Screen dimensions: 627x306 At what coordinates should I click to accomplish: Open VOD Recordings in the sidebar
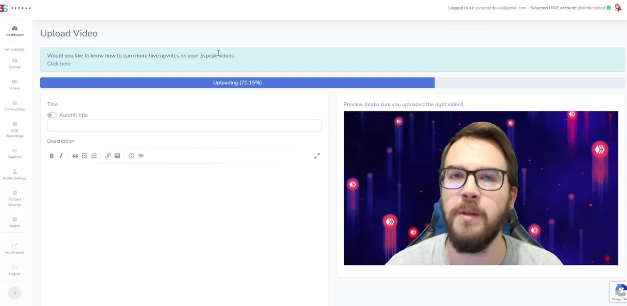[15, 130]
